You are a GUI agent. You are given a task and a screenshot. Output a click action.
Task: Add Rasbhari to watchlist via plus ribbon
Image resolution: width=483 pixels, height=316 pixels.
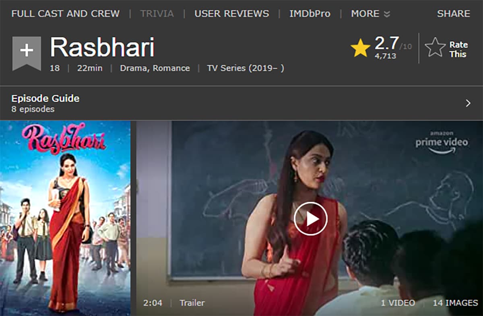point(27,53)
